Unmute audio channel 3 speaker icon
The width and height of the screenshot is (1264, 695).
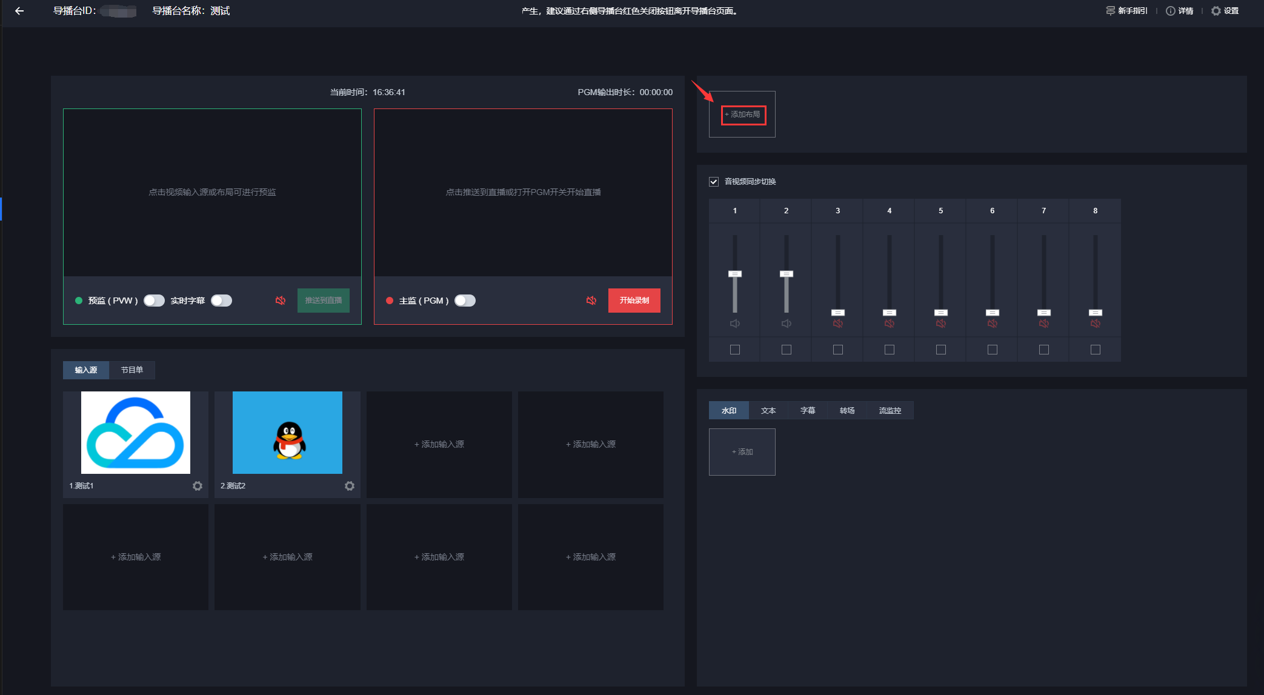tap(838, 324)
